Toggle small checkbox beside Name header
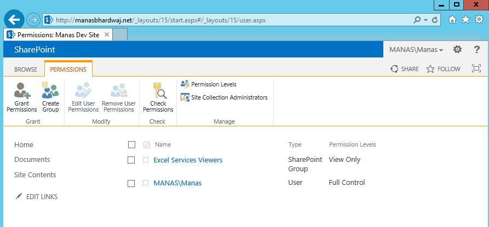This screenshot has width=489, height=227. (147, 145)
